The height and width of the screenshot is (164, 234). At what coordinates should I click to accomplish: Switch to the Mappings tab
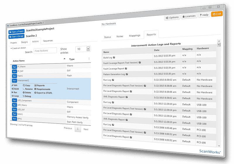135,36
